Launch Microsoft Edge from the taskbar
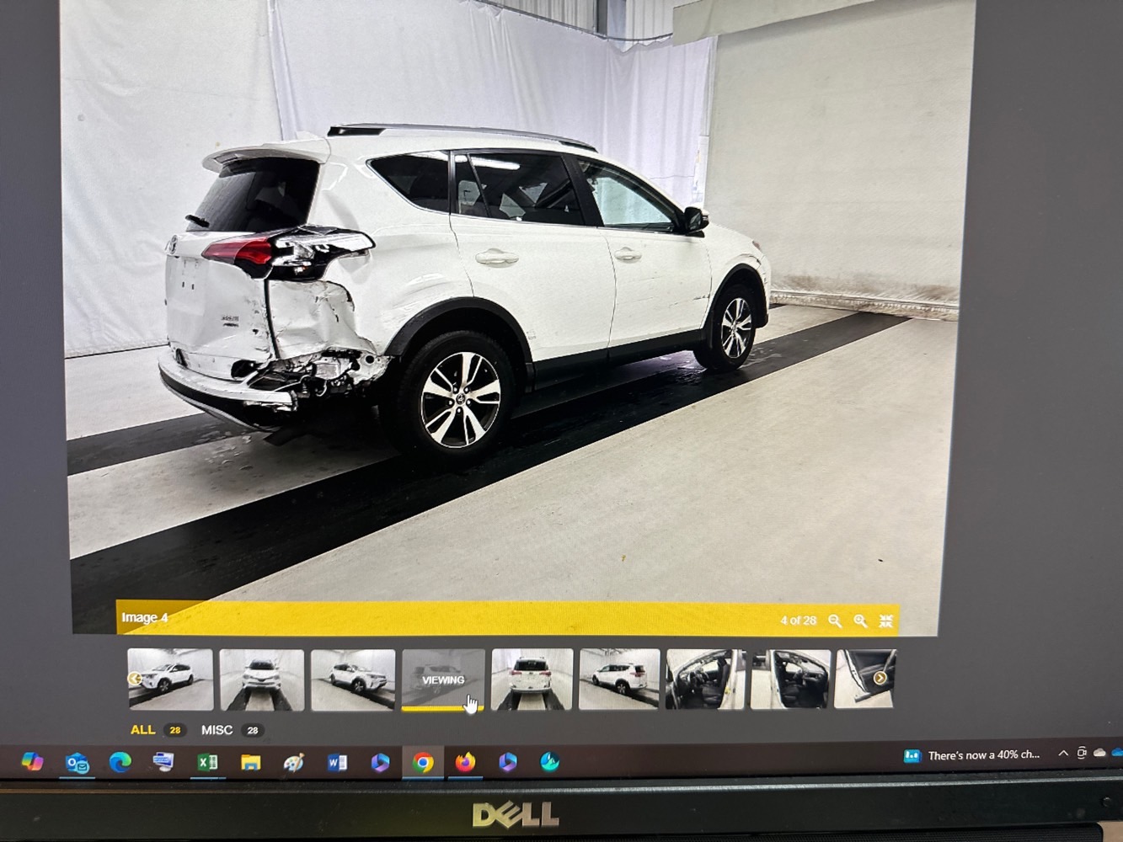Image resolution: width=1123 pixels, height=842 pixels. coord(120,762)
